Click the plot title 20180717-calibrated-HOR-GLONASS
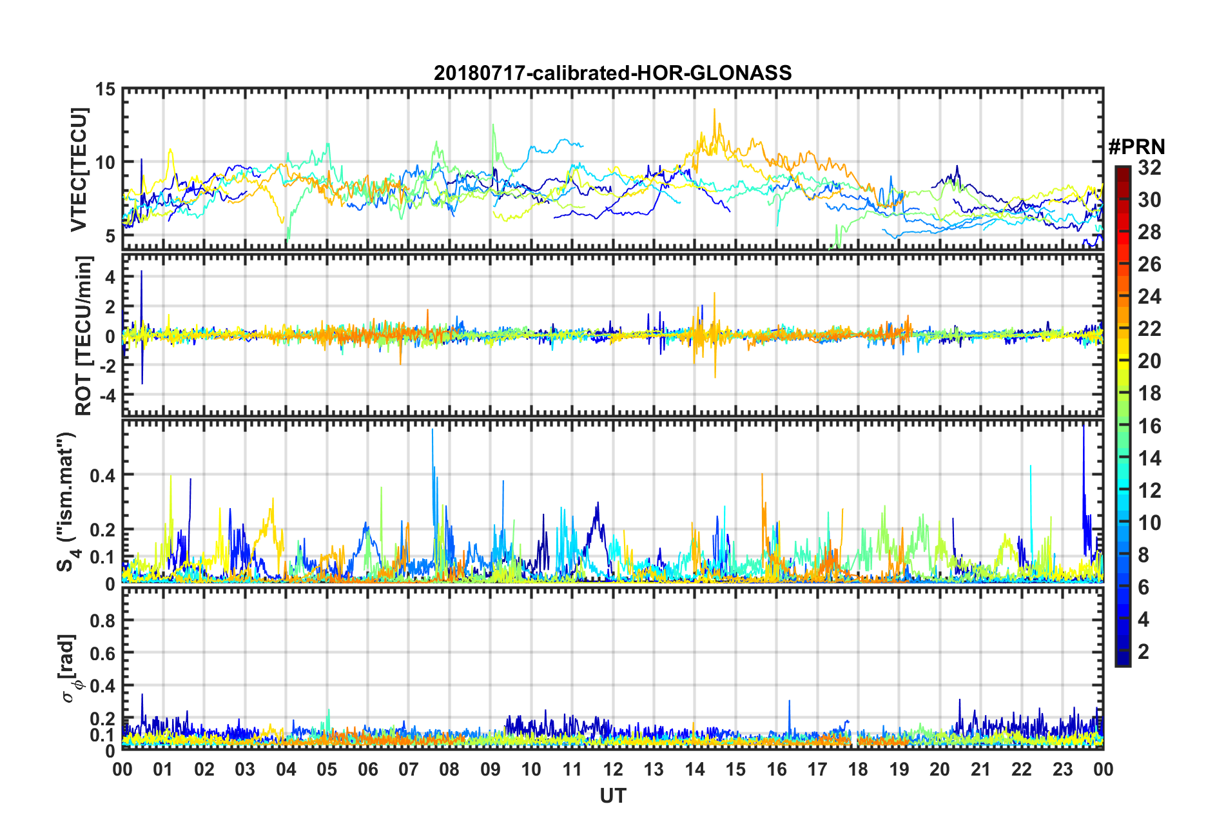The image size is (1226, 833). [x=612, y=73]
